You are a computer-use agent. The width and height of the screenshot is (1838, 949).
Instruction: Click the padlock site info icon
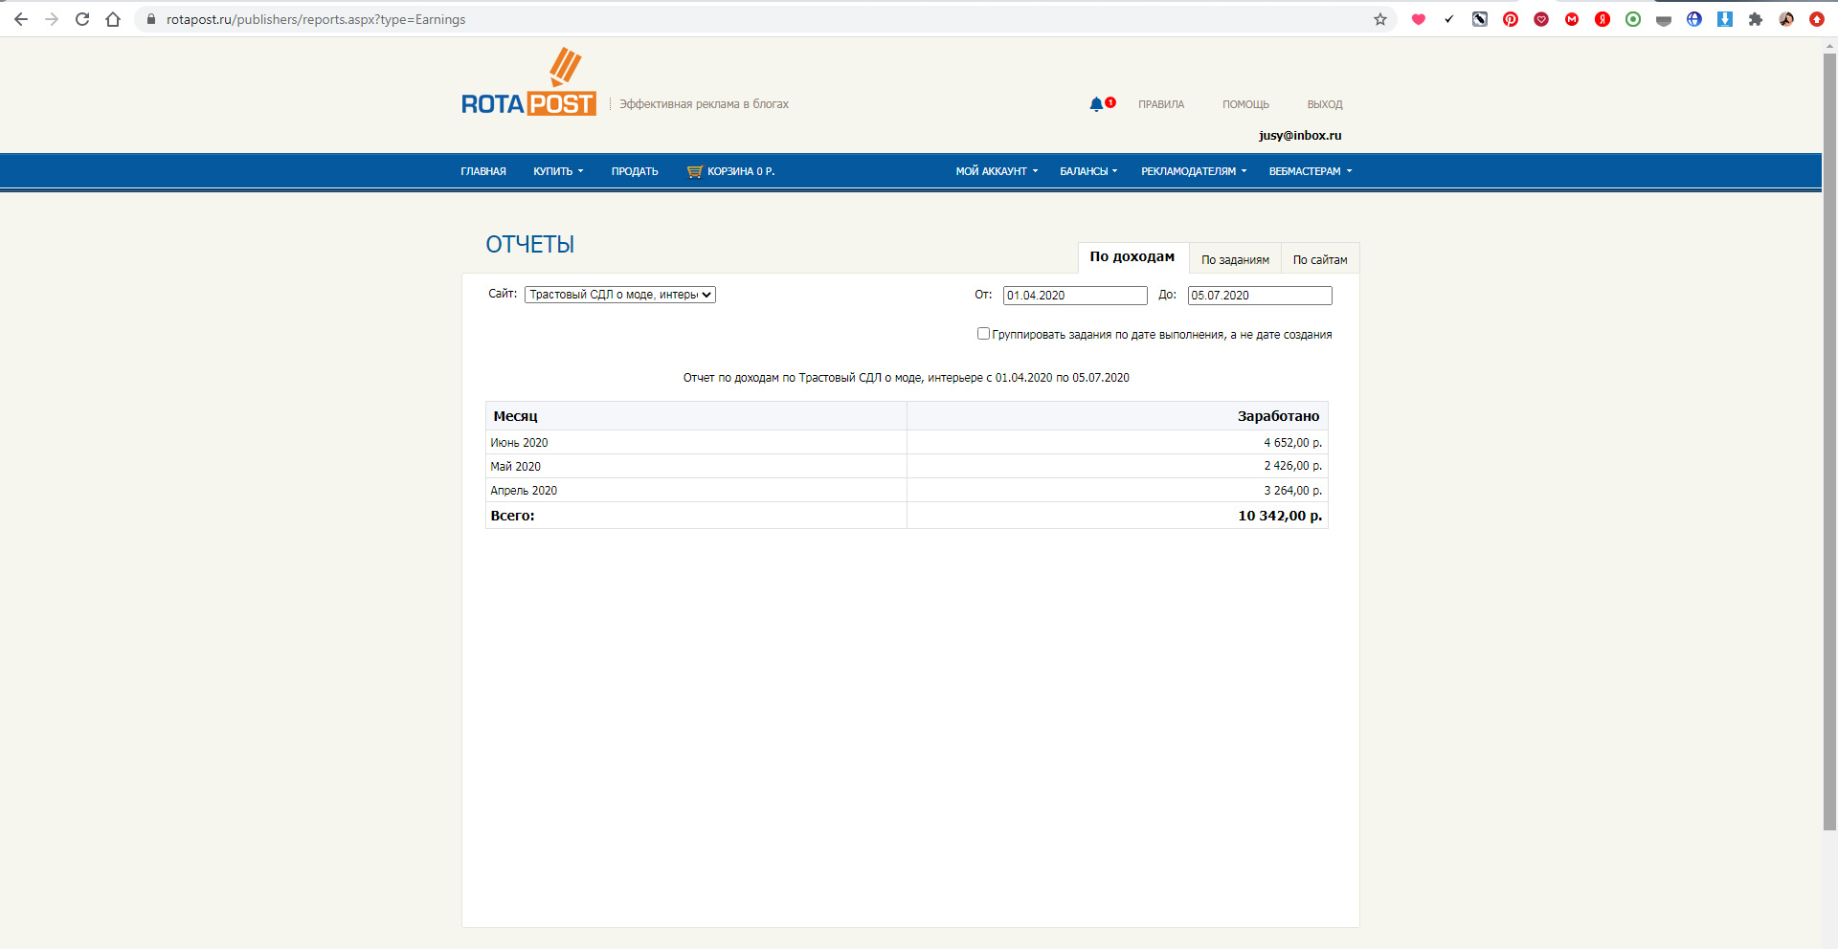(150, 19)
